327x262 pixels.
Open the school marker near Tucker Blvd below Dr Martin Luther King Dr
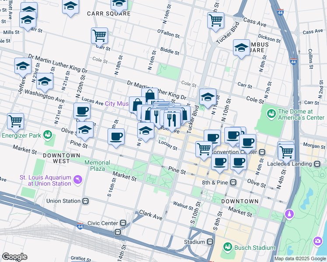click(208, 98)
